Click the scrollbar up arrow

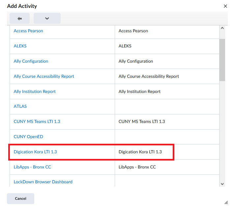tap(222, 28)
